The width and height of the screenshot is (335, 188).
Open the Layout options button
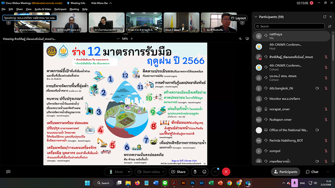[x=238, y=18]
